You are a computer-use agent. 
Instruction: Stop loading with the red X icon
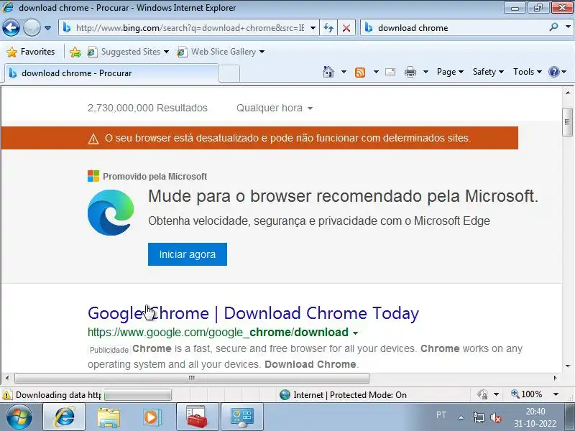[346, 28]
